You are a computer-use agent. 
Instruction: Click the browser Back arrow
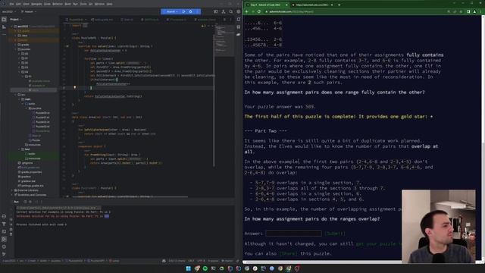[247, 12]
